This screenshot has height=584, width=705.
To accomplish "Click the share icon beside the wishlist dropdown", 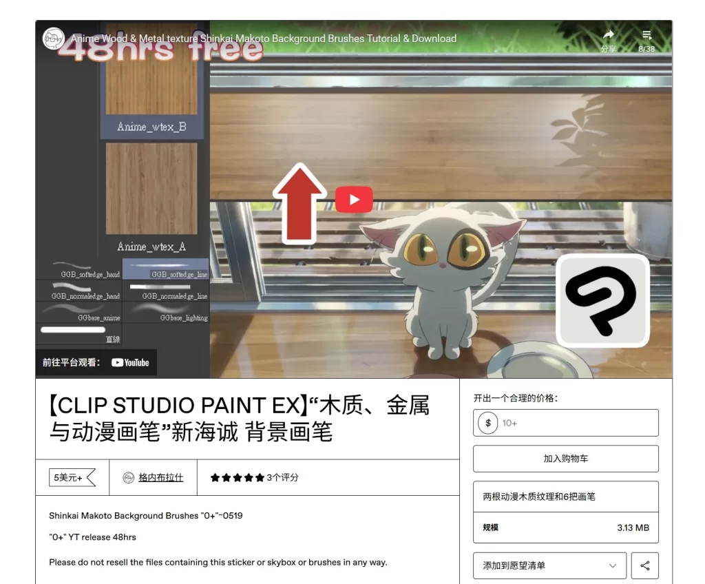I will click(645, 565).
